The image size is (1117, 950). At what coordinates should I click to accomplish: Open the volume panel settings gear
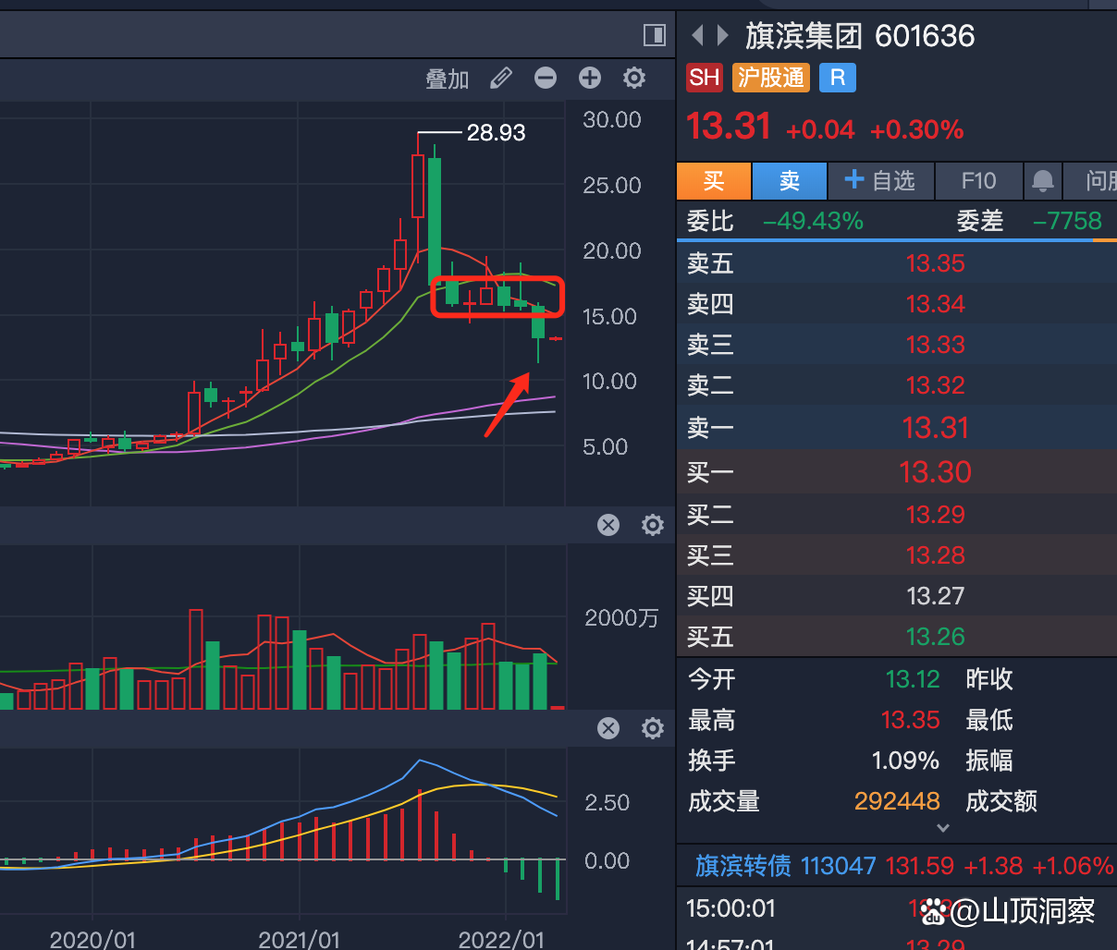tap(652, 525)
